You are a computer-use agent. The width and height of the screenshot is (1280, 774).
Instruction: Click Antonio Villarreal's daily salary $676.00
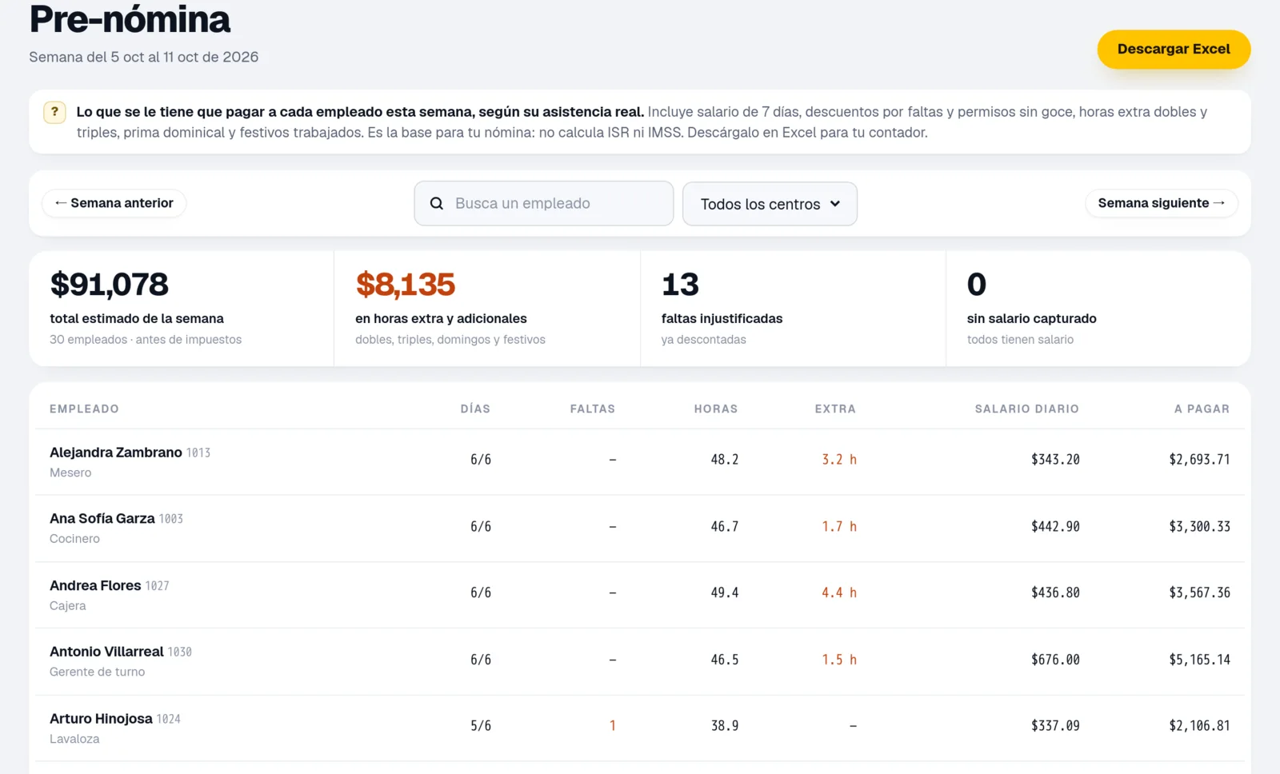click(x=1055, y=660)
